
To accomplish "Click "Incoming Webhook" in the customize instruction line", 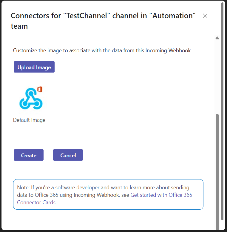I will coord(168,50).
